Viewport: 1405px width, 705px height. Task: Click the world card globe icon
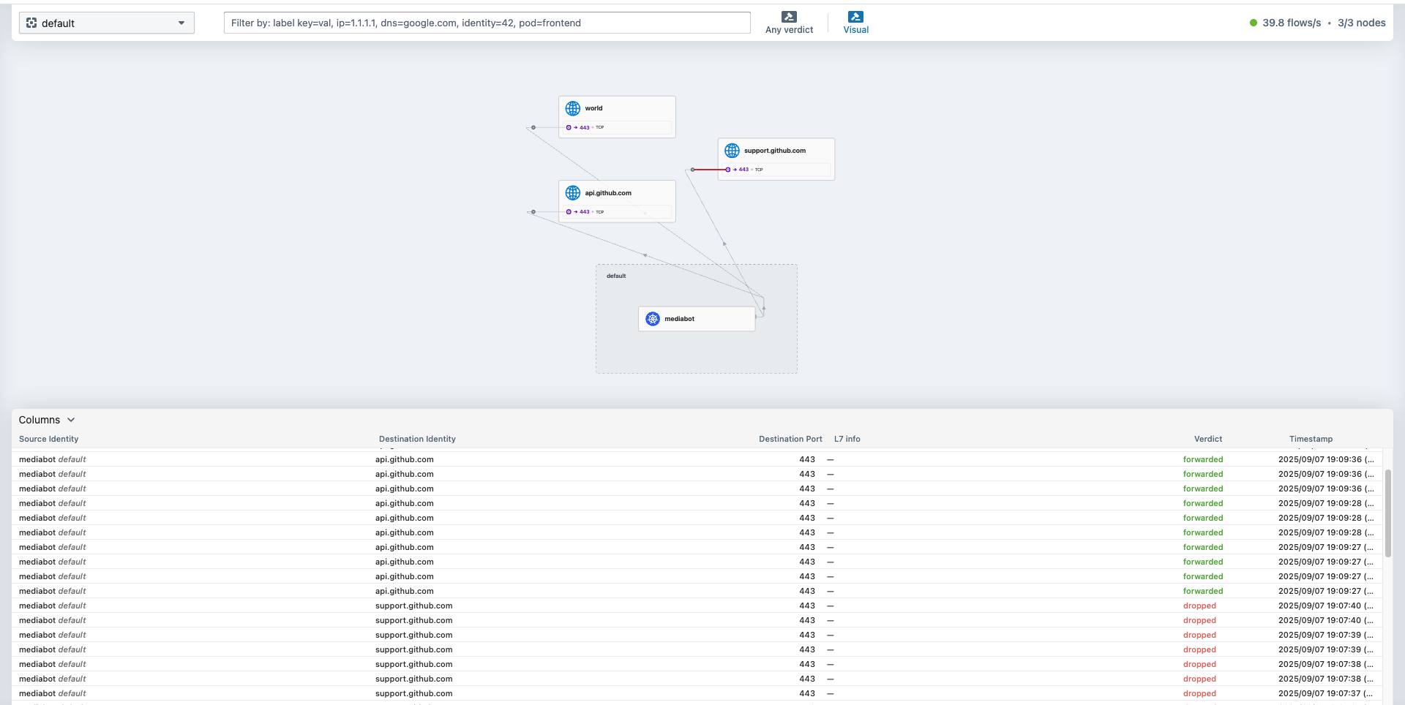[x=573, y=108]
